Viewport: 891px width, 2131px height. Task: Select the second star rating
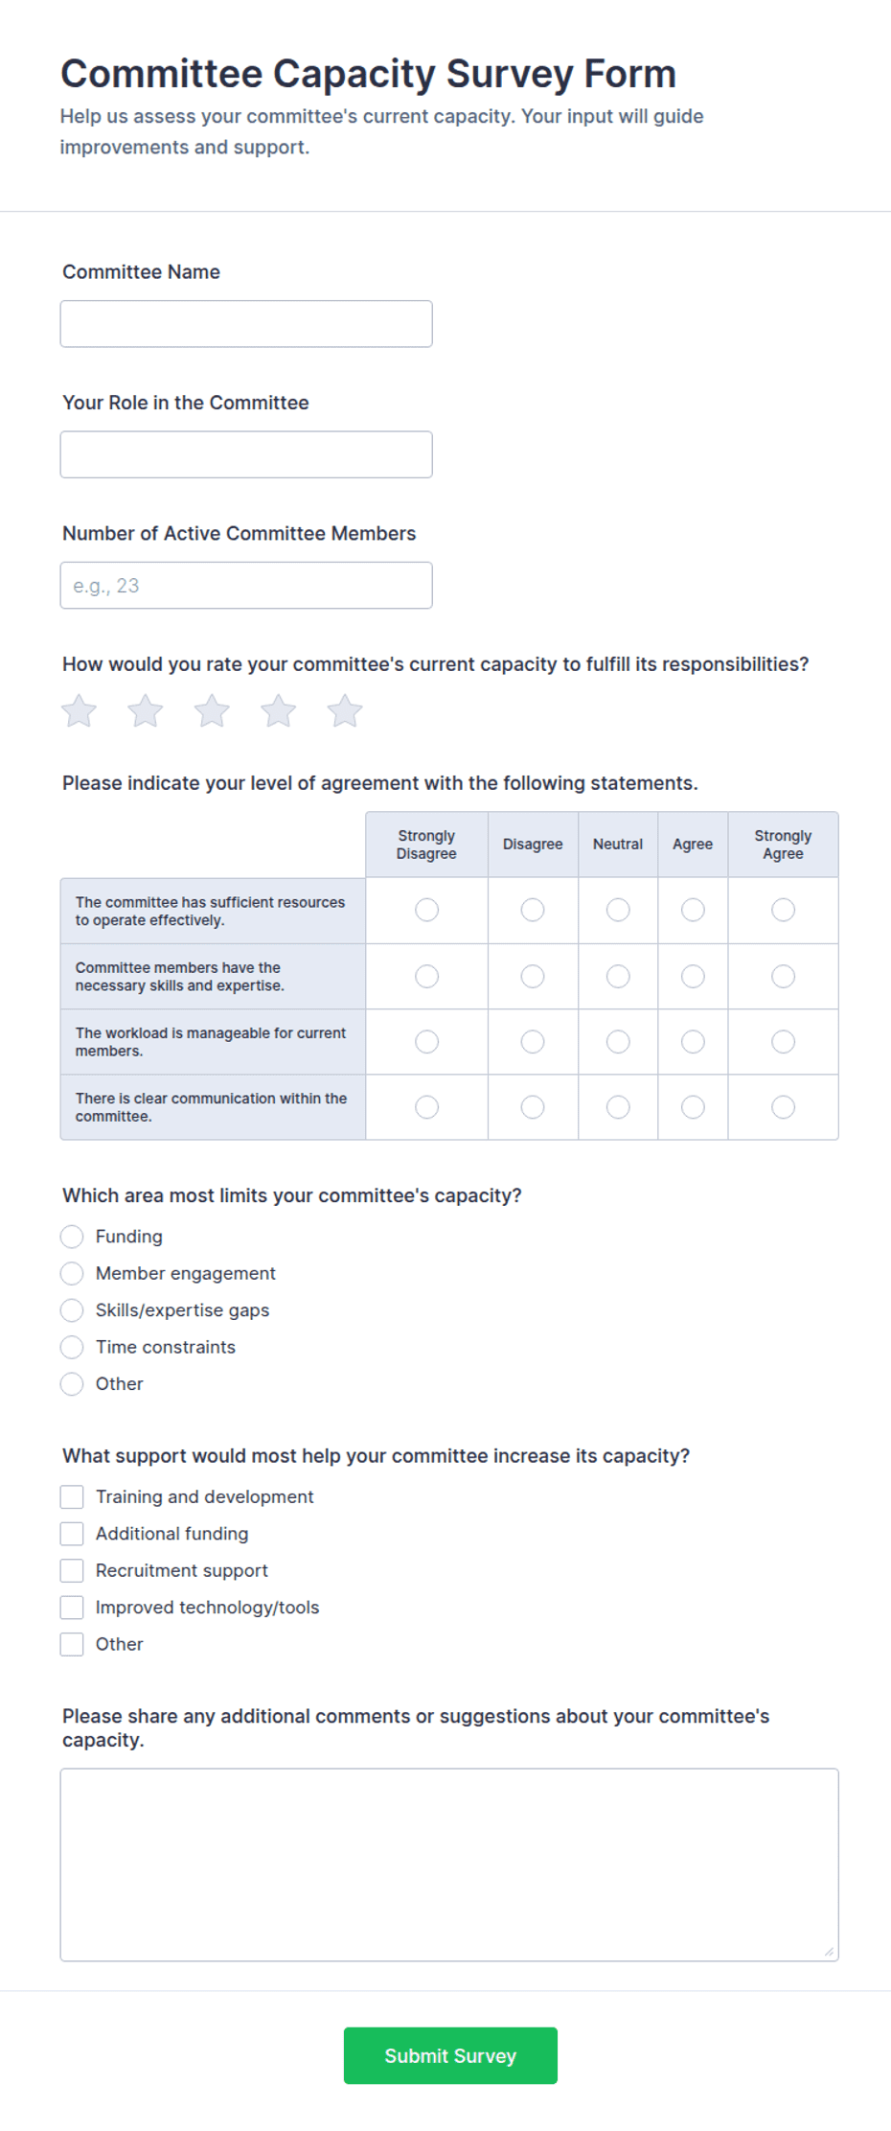[x=146, y=711]
